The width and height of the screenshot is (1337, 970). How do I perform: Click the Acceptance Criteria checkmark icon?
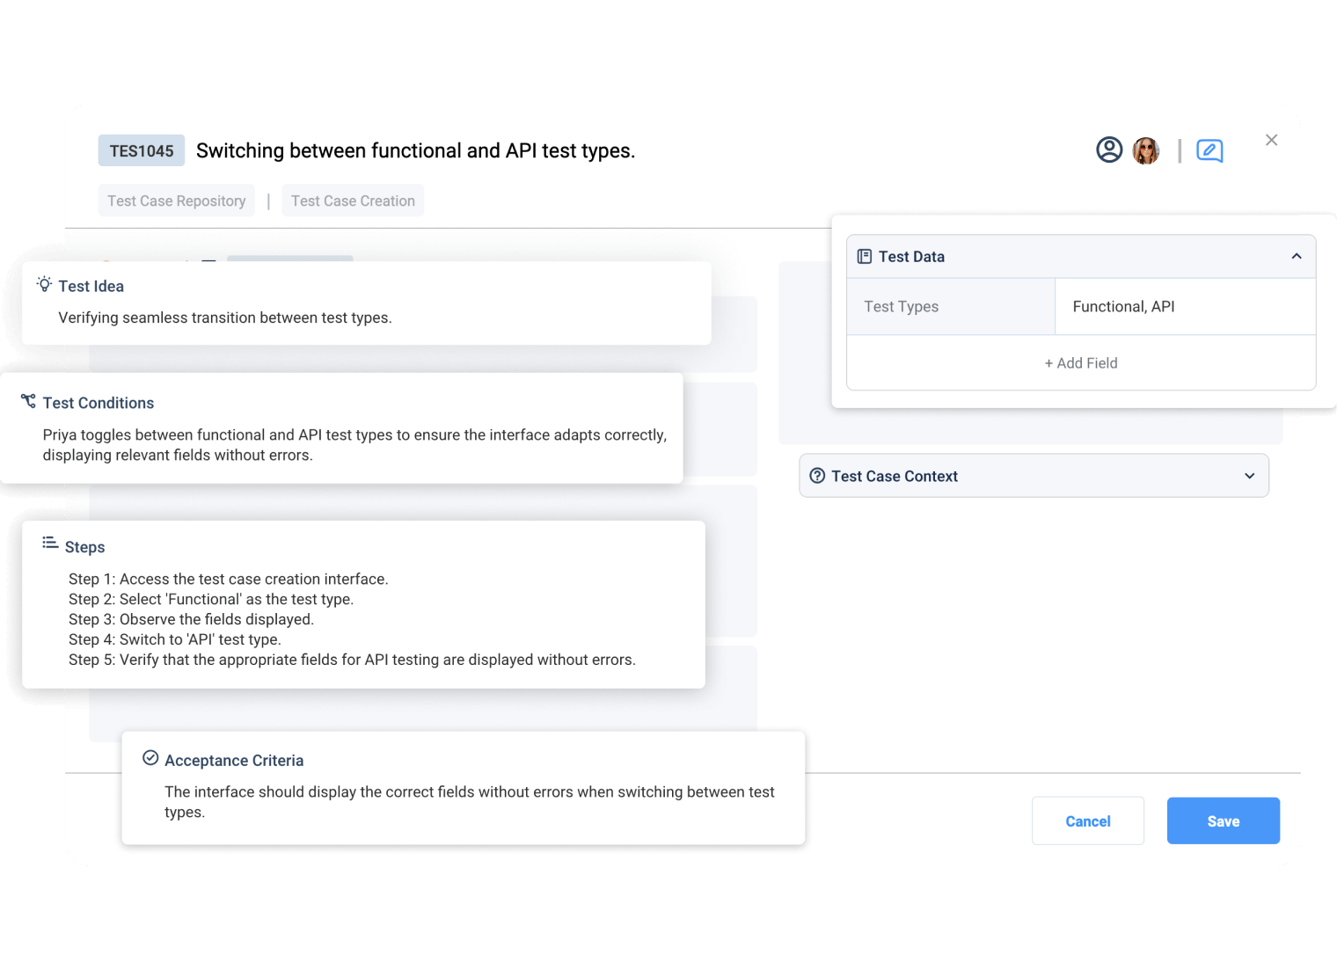coord(150,758)
